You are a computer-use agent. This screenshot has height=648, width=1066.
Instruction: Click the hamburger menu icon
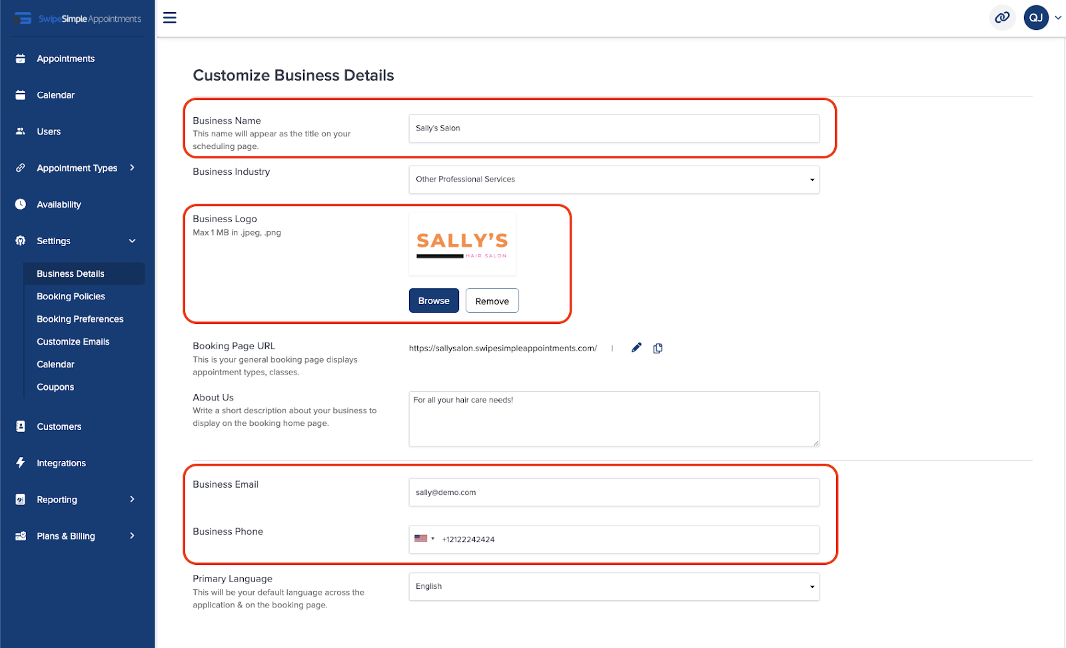tap(170, 18)
